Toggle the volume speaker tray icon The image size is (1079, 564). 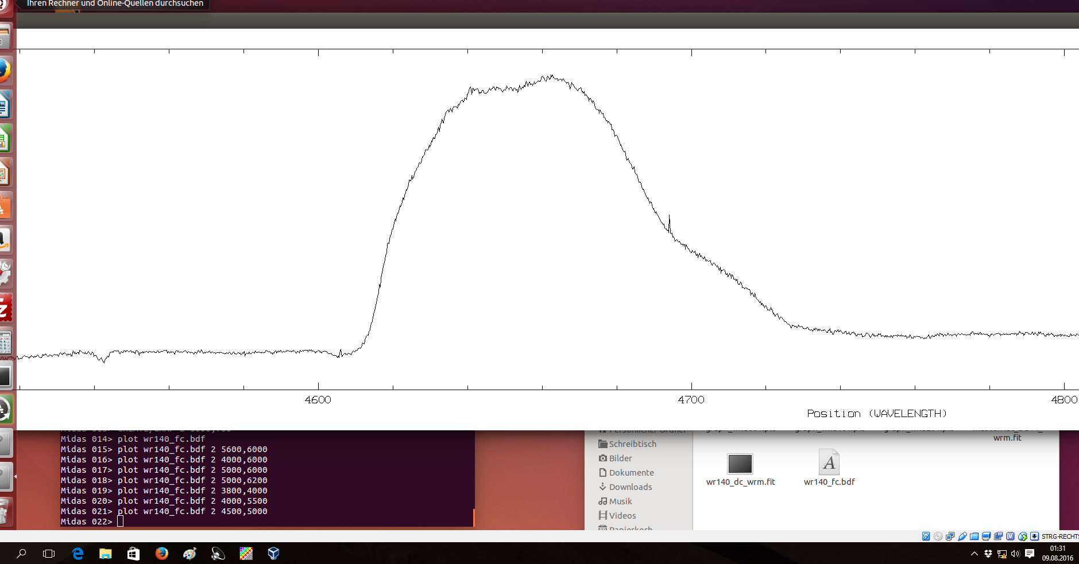coord(1015,554)
